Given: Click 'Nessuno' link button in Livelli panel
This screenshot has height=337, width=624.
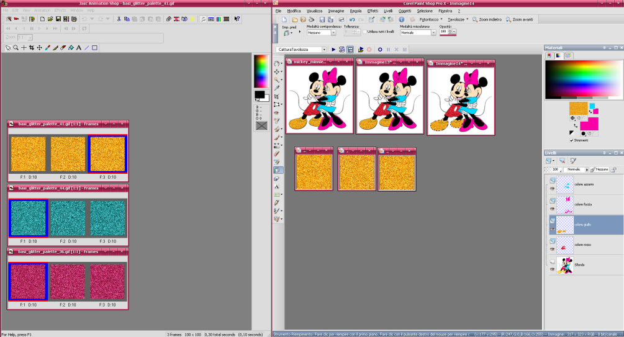Looking at the screenshot, I should (599, 169).
